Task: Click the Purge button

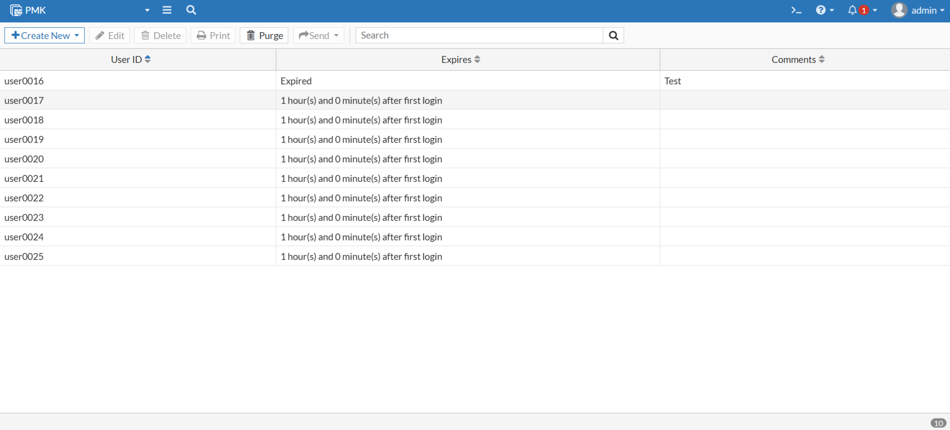Action: click(264, 36)
